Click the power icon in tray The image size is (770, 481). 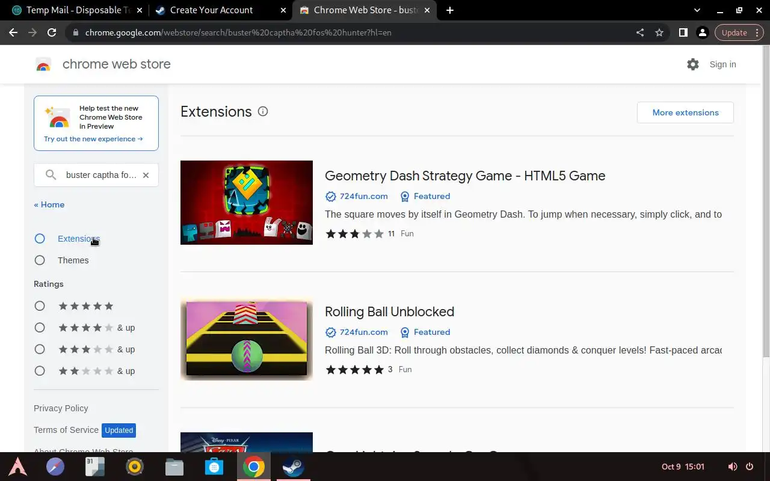750,467
